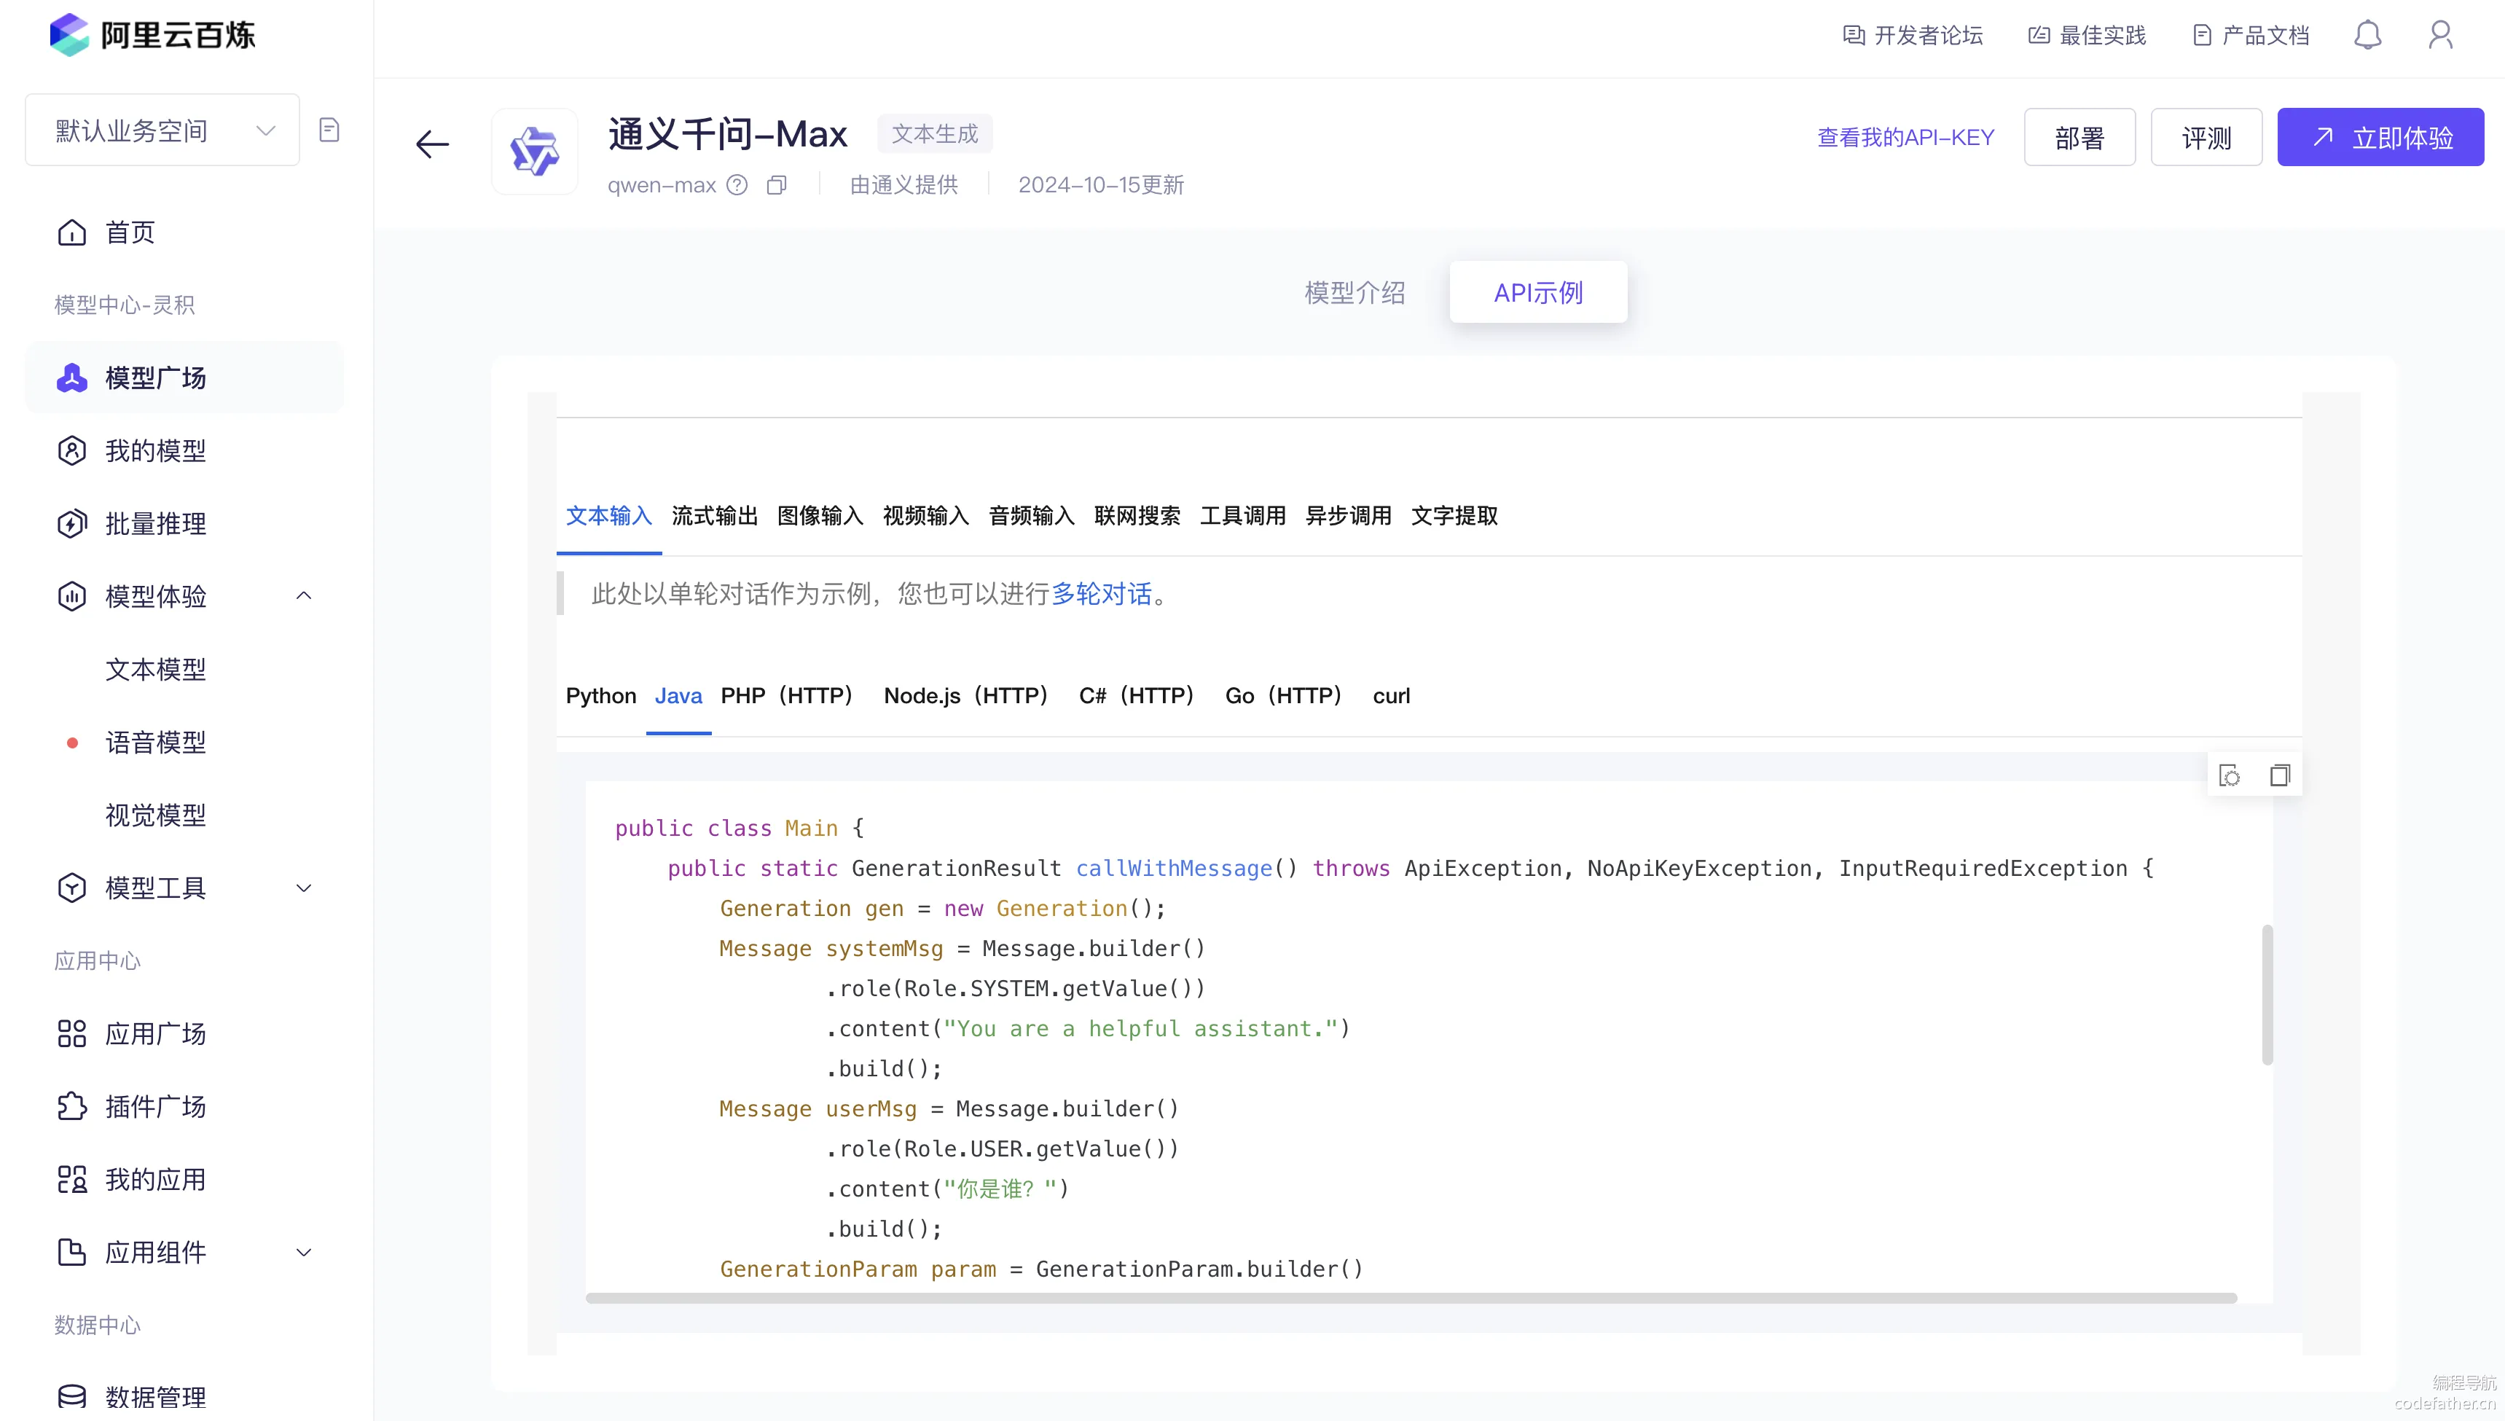Open the 产品文档 link
The image size is (2505, 1421).
click(2265, 35)
